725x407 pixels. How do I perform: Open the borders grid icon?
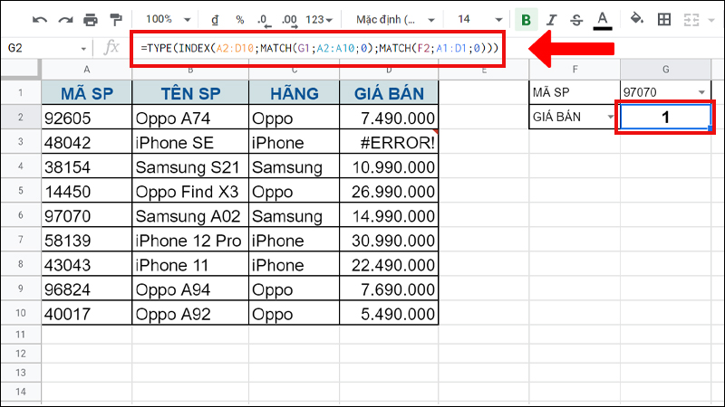coord(664,19)
